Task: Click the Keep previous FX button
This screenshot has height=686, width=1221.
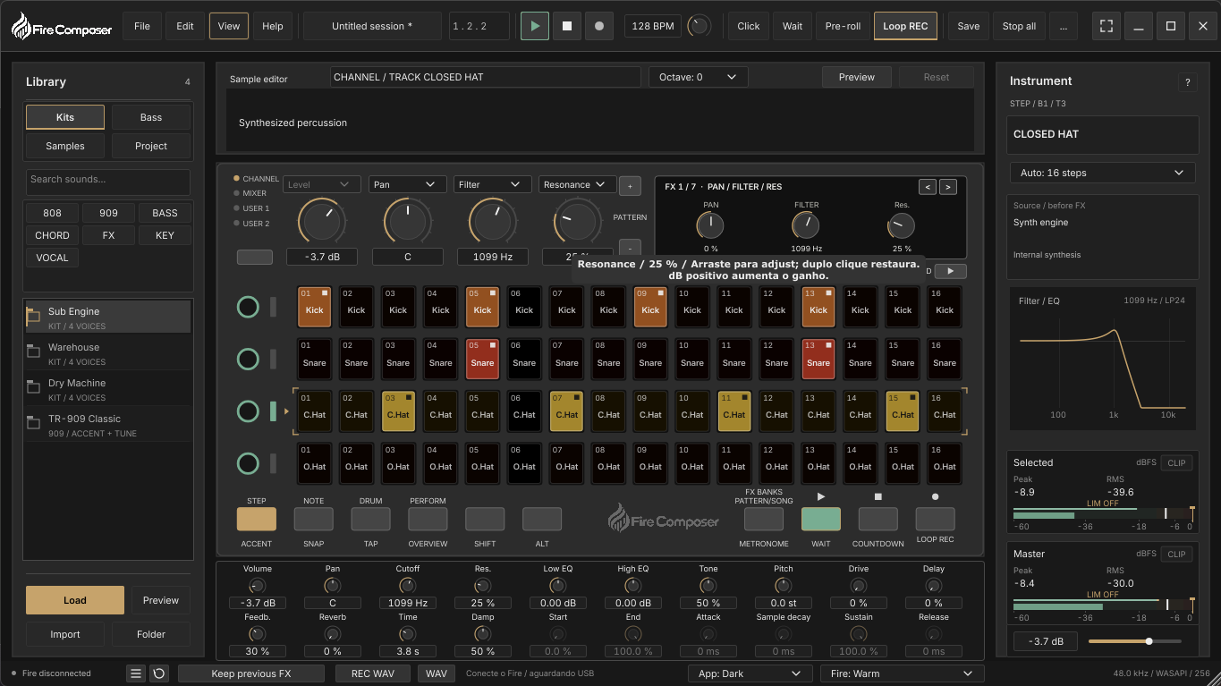Action: coord(251,673)
